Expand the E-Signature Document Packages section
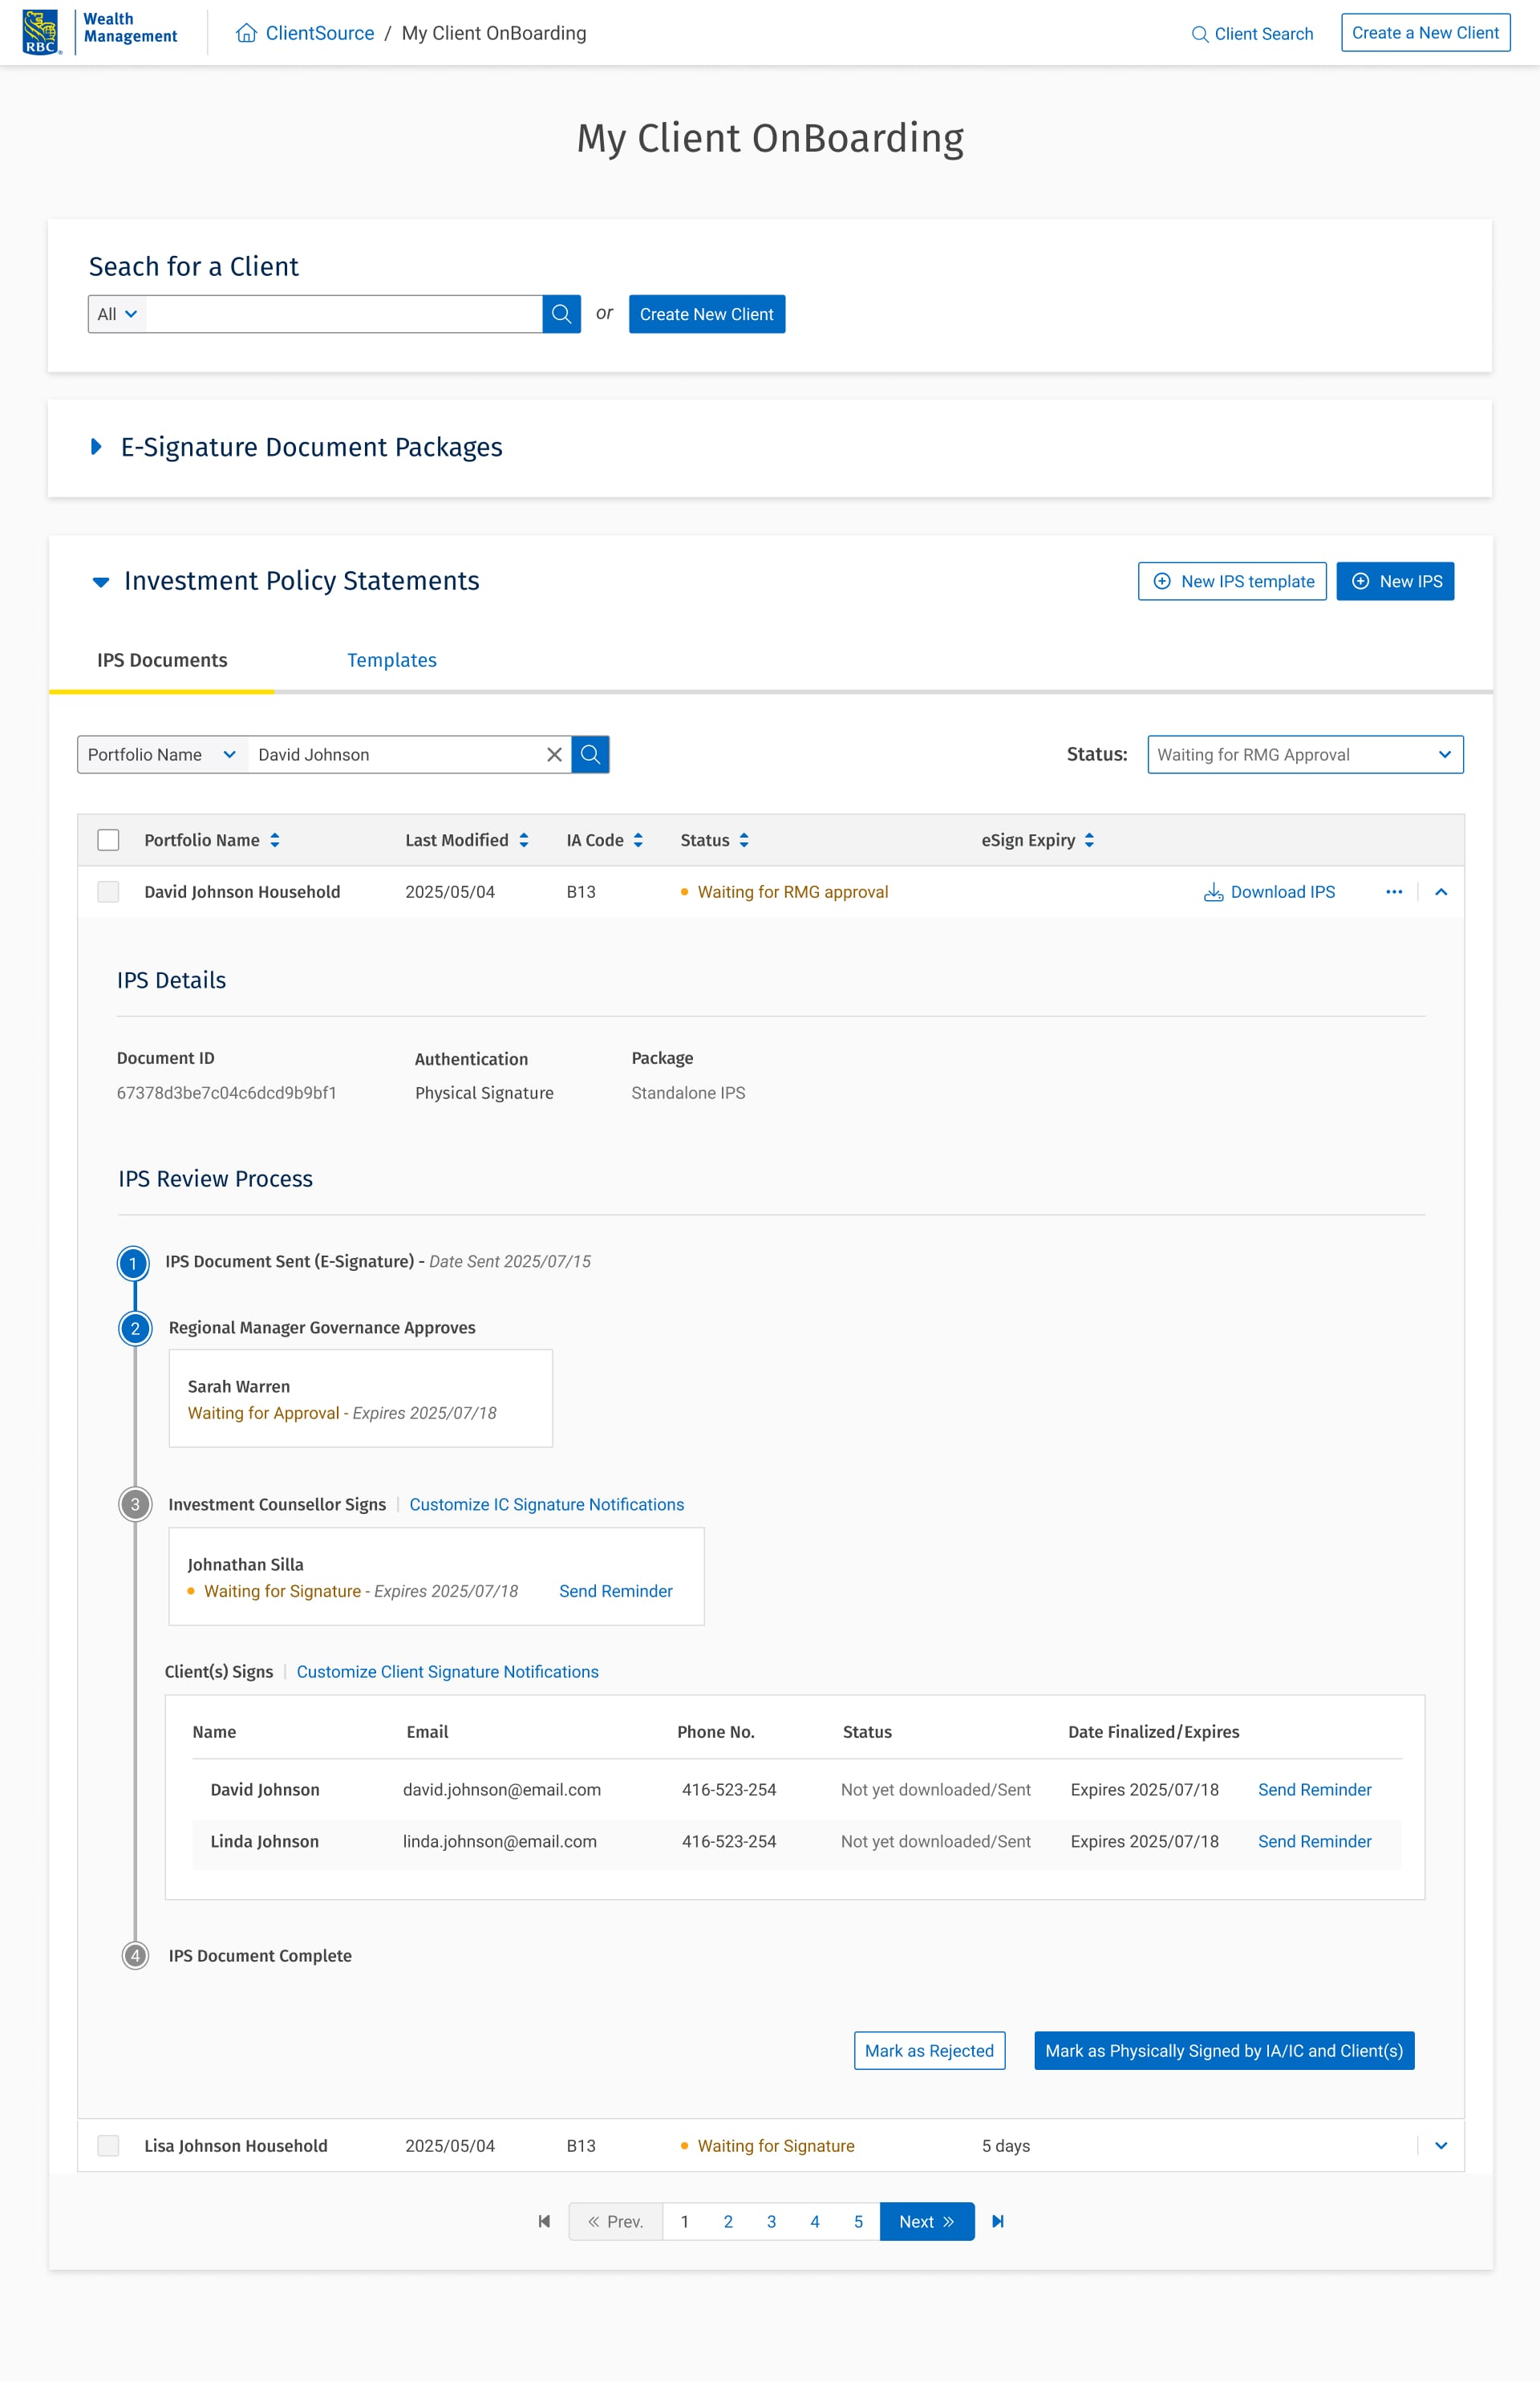Image resolution: width=1540 pixels, height=2382 pixels. (x=96, y=447)
